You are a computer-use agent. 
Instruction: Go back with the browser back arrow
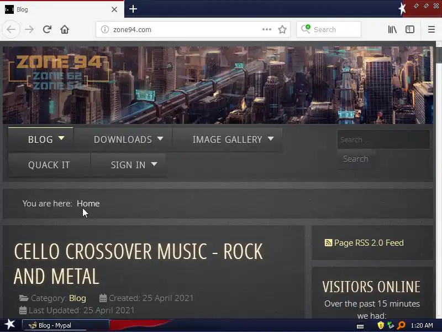[11, 29]
